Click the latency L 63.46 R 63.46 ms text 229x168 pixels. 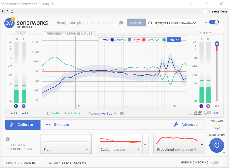pos(74,163)
